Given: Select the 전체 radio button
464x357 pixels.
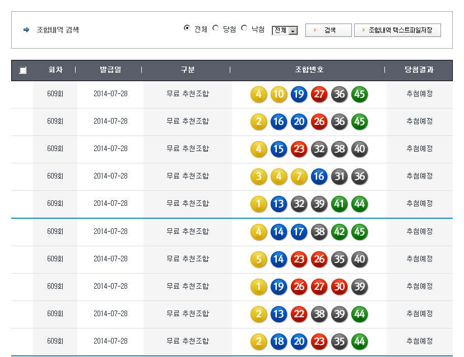Looking at the screenshot, I should tap(187, 28).
